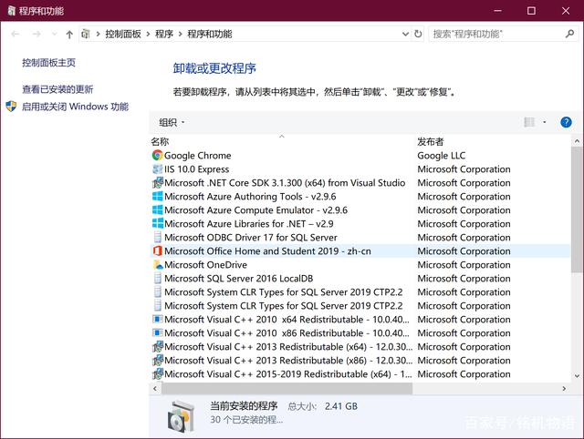Click the Azure Compute Emulator icon

pos(158,210)
